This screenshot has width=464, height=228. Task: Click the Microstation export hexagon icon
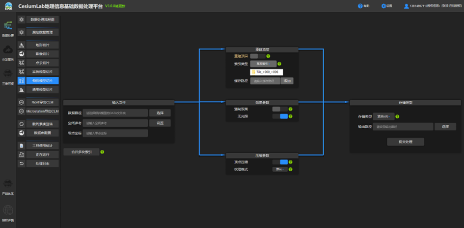[x=21, y=111]
